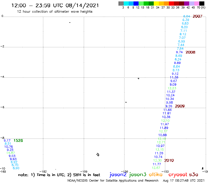Click the bright red legend swatch
Image resolution: width=208 pixels, height=183 pixels.
171,3
